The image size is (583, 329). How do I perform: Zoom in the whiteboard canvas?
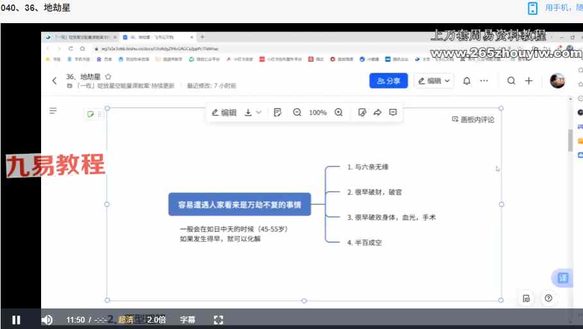(x=338, y=112)
